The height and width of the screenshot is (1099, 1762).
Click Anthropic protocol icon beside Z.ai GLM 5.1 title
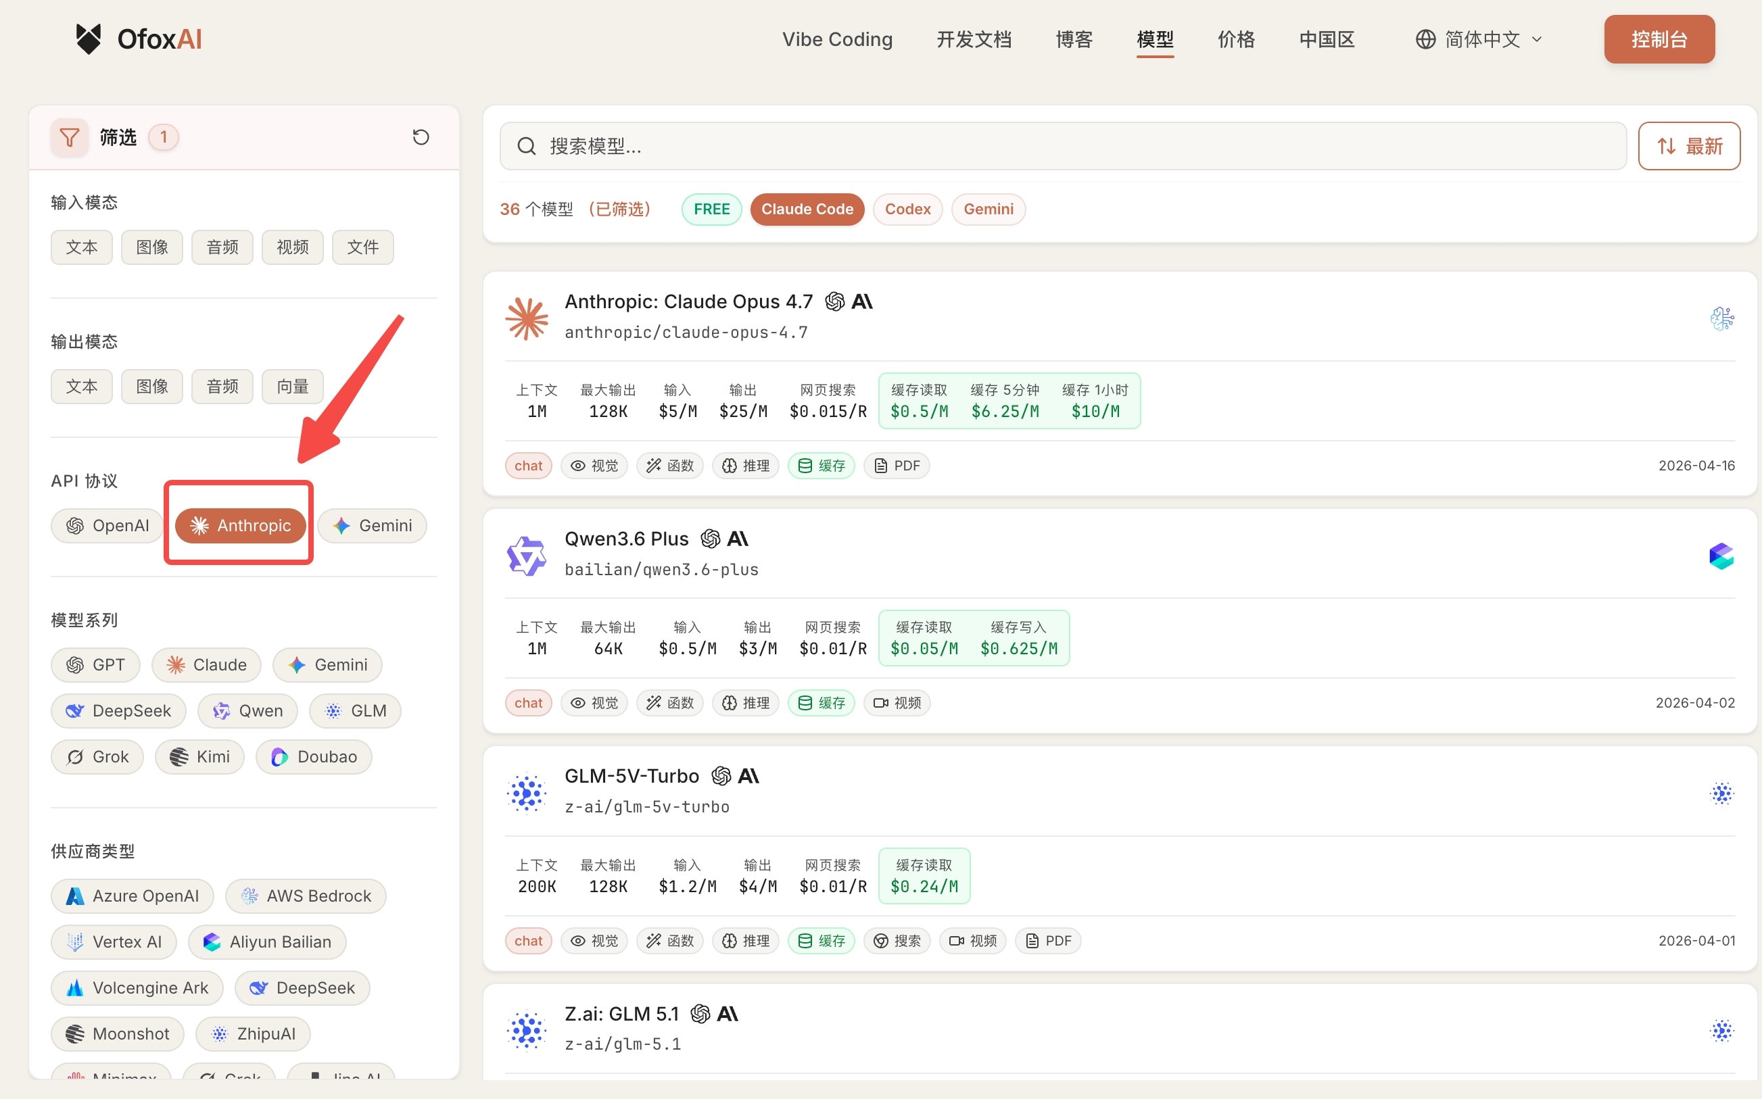[x=727, y=1013]
